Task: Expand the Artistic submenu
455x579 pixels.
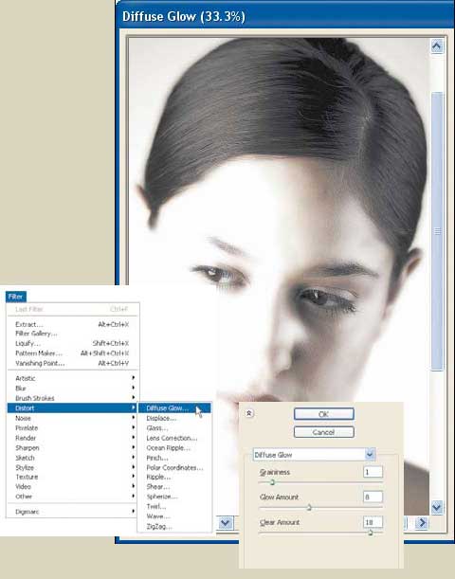Action: click(x=72, y=378)
